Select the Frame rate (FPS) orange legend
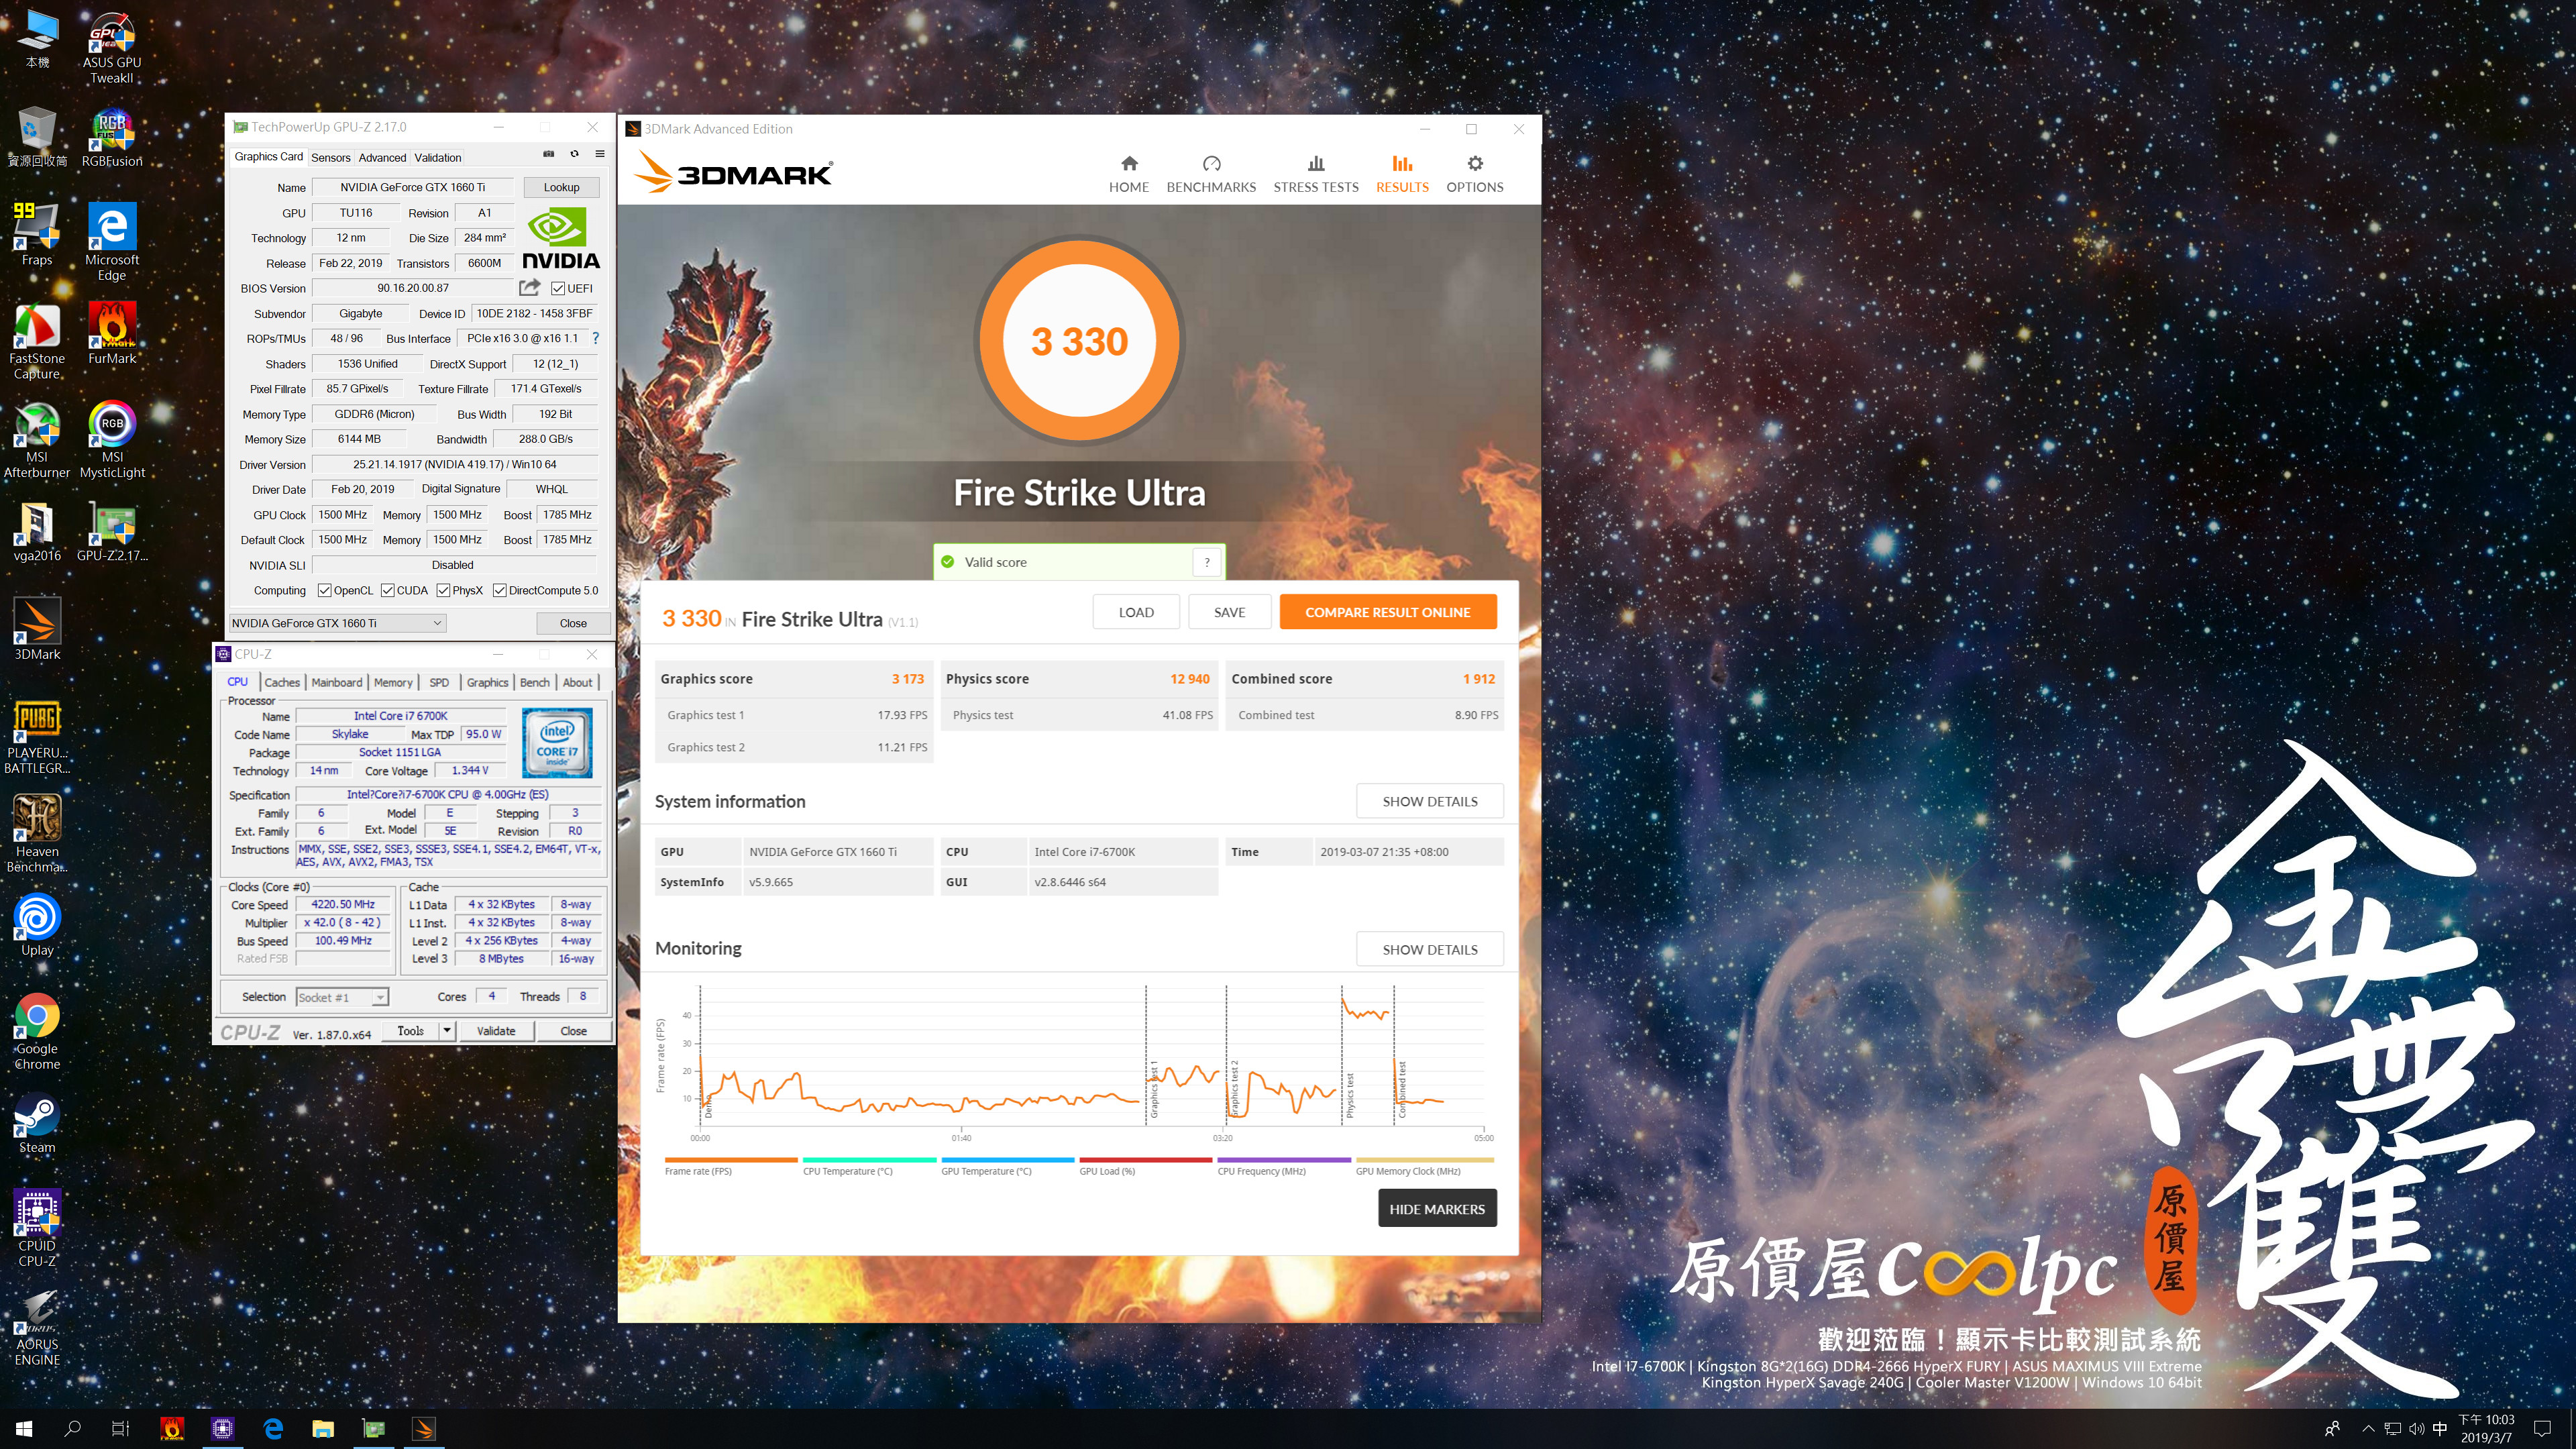Viewport: 2576px width, 1449px height. (731, 1166)
